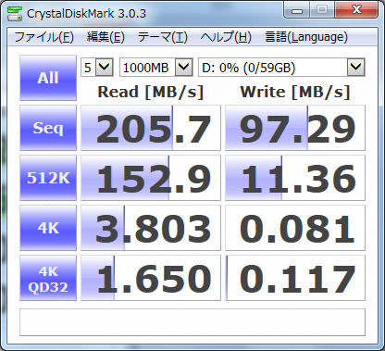Select the 4K write result 0.081

click(x=295, y=228)
